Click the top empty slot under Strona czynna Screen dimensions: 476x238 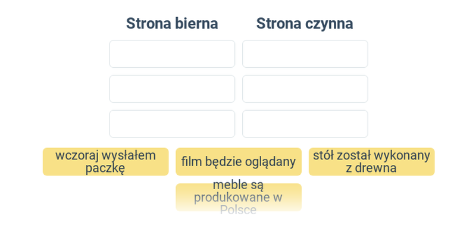[x=305, y=54]
